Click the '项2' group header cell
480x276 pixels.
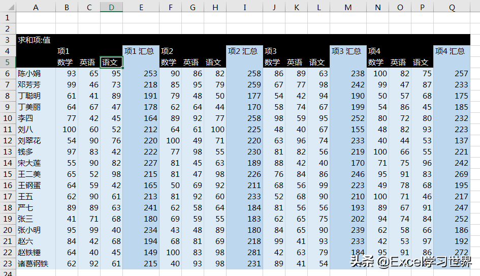[171, 51]
